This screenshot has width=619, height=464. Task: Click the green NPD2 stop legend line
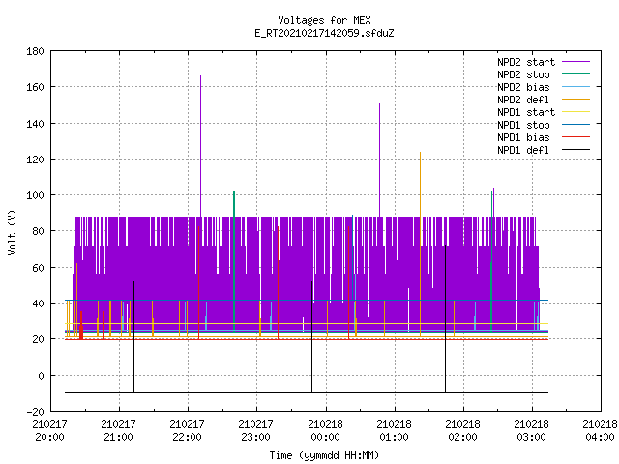pyautogui.click(x=575, y=73)
